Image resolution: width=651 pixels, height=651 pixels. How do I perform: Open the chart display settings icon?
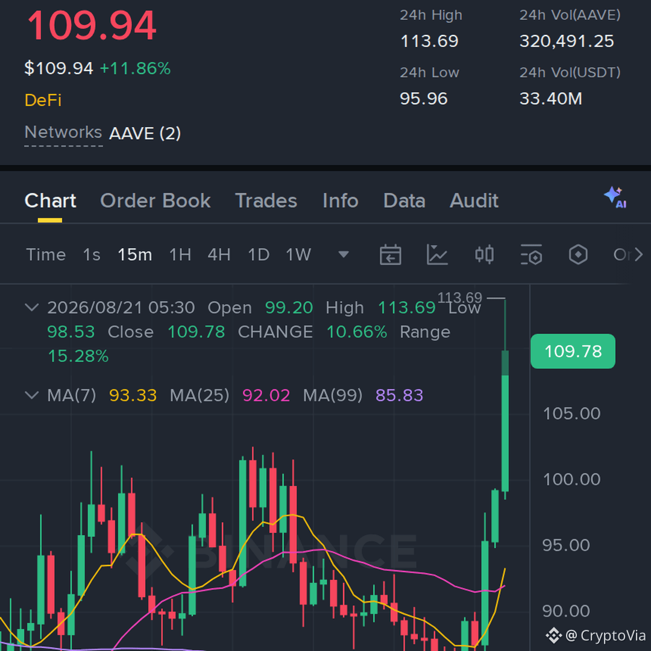(532, 254)
